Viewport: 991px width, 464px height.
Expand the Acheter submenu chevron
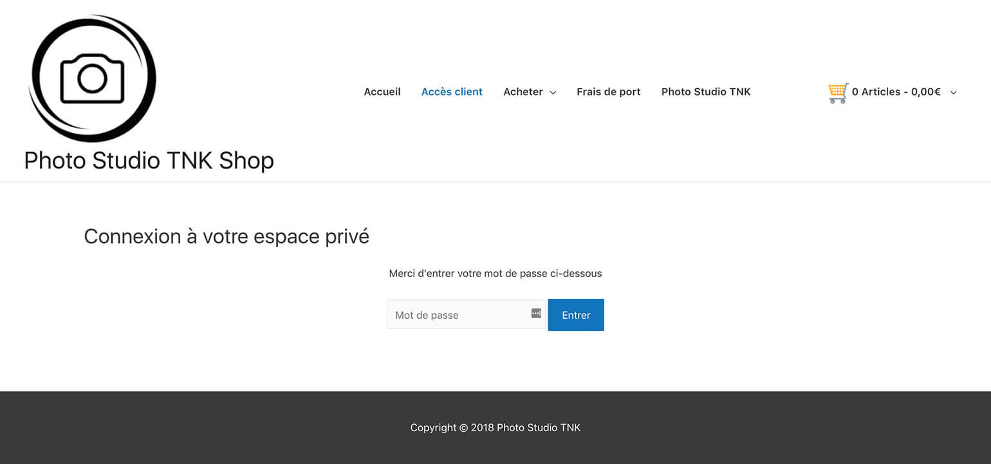pyautogui.click(x=553, y=93)
